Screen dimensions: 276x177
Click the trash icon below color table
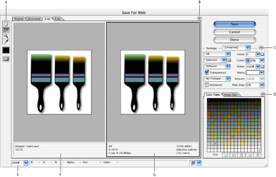pos(257,155)
